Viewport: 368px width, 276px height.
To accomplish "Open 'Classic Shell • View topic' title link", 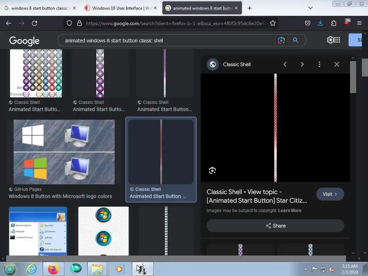I will pos(257,196).
